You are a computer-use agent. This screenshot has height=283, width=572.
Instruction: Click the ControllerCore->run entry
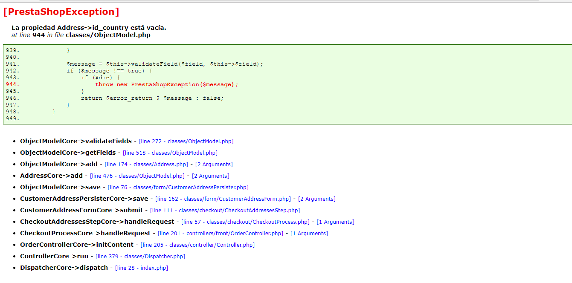tap(54, 256)
